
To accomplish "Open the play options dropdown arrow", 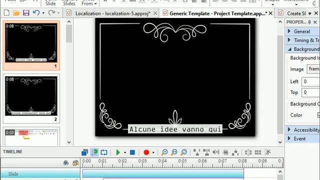I will pyautogui.click(x=125, y=152).
